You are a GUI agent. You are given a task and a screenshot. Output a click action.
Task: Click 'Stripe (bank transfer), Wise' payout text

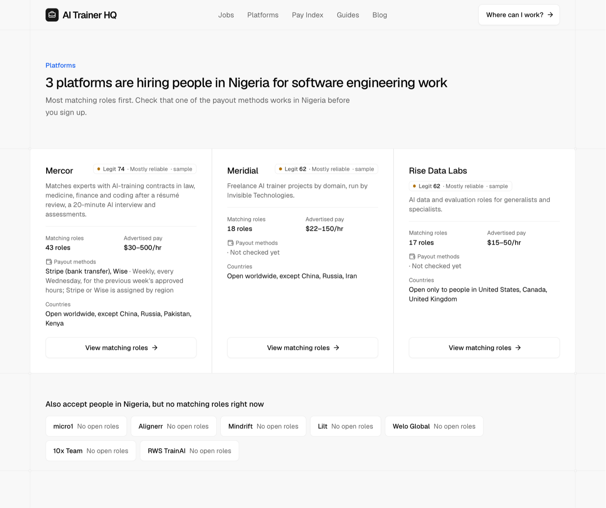pos(86,271)
